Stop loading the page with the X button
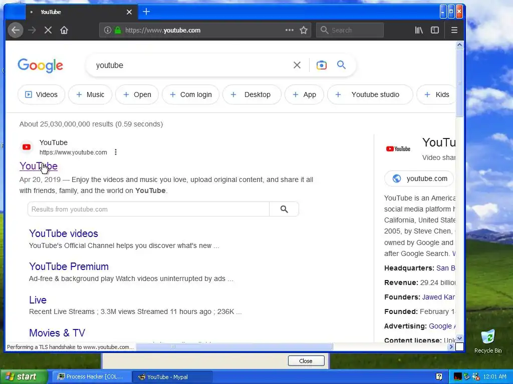 [x=48, y=30]
